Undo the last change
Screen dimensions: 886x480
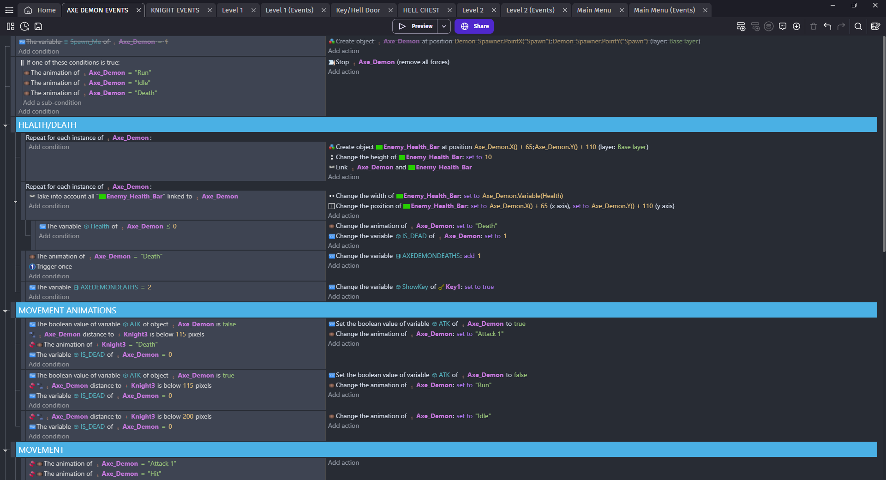827,26
